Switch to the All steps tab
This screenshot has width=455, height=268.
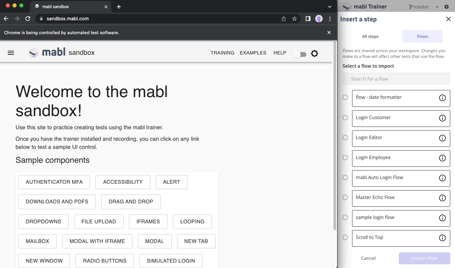click(370, 36)
